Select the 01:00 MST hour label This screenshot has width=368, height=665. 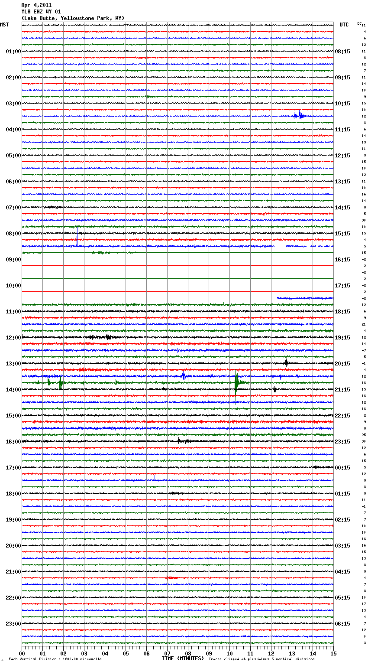(13, 52)
